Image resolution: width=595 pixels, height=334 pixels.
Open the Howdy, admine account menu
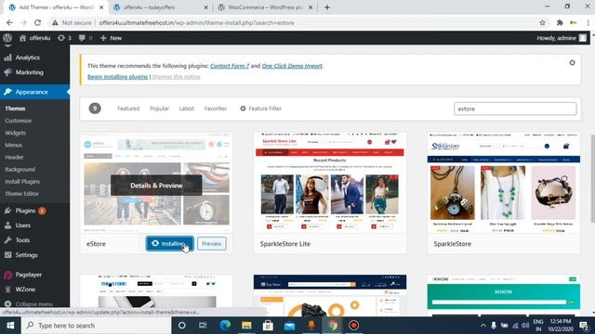point(562,38)
